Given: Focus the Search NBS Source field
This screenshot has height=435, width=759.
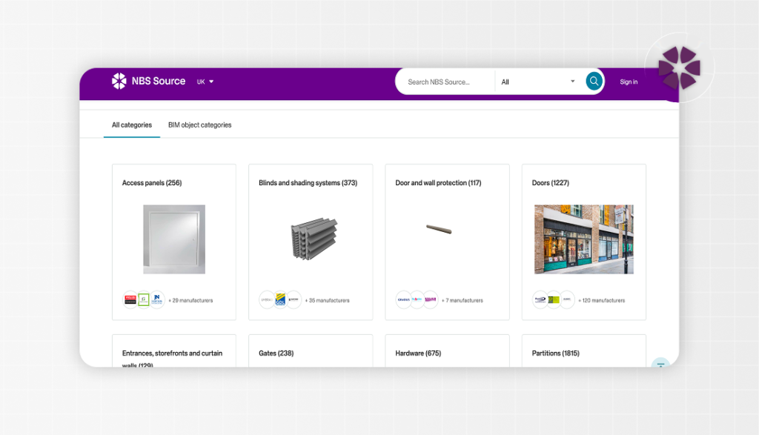Looking at the screenshot, I should (x=445, y=82).
